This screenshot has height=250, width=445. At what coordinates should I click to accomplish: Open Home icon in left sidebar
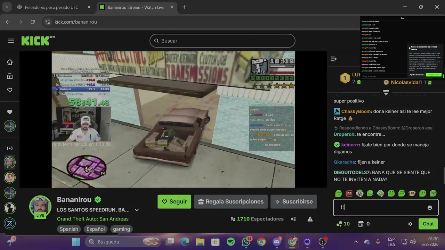pyautogui.click(x=10, y=62)
